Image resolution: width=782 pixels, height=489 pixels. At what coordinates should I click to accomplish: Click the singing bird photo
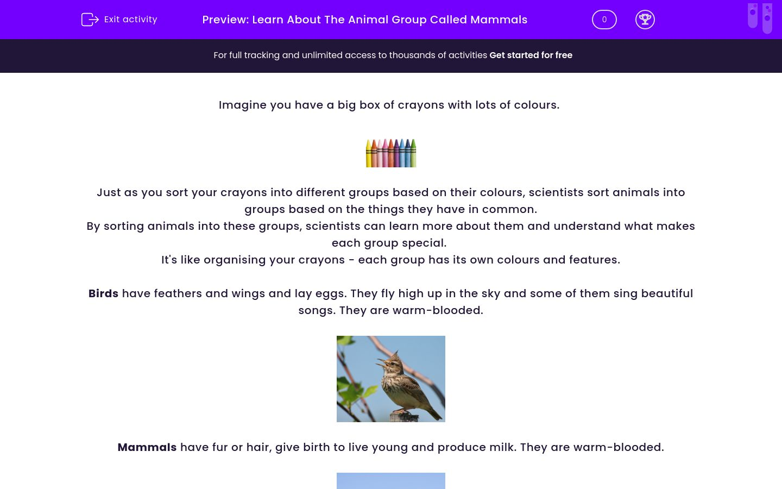click(391, 379)
